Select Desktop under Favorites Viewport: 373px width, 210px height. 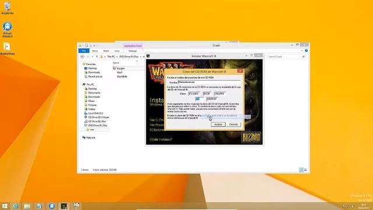coord(92,68)
